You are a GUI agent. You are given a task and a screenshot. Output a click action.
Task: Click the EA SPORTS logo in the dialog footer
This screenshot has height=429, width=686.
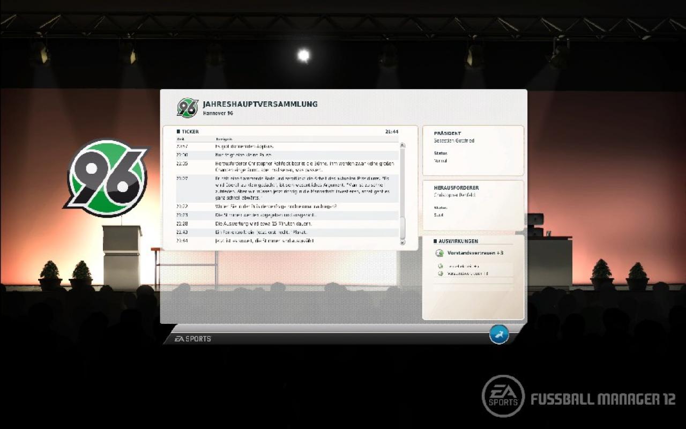pos(193,338)
